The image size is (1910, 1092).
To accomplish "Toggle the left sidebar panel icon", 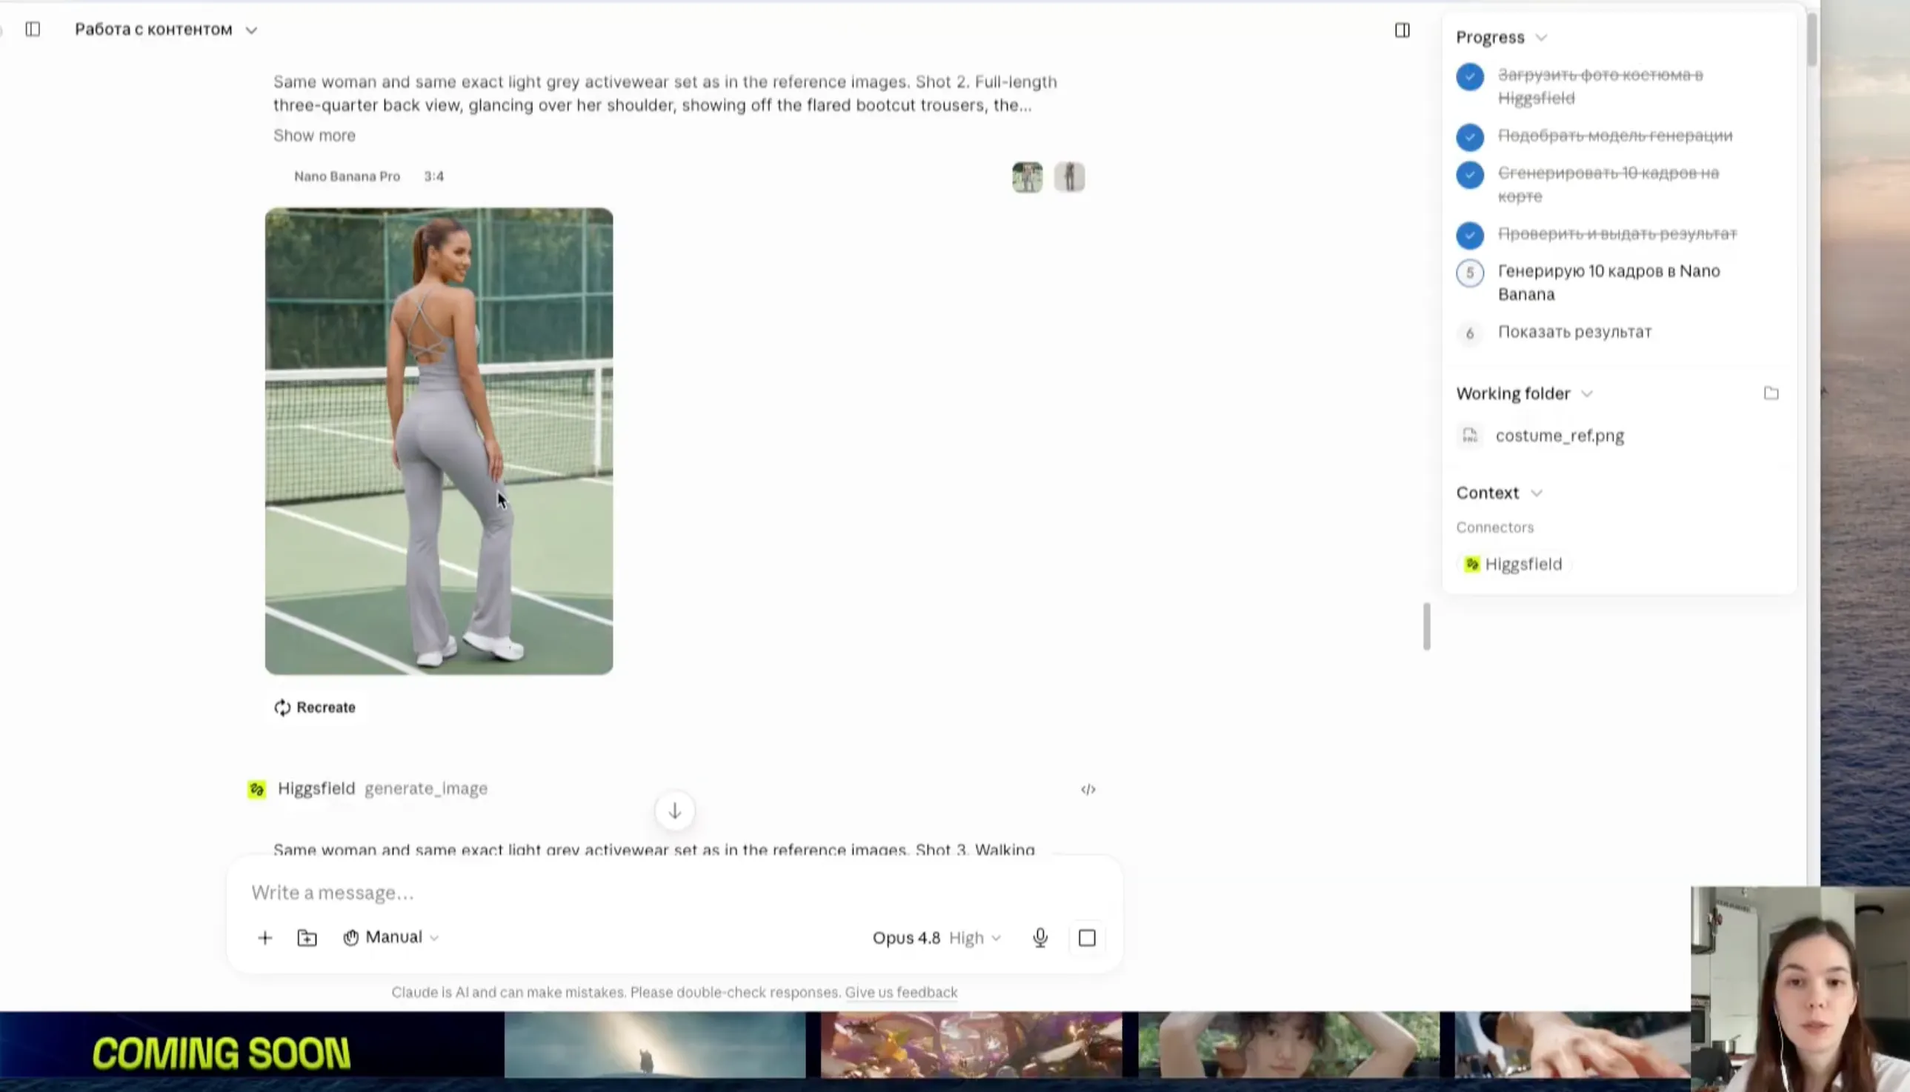I will 33,29.
